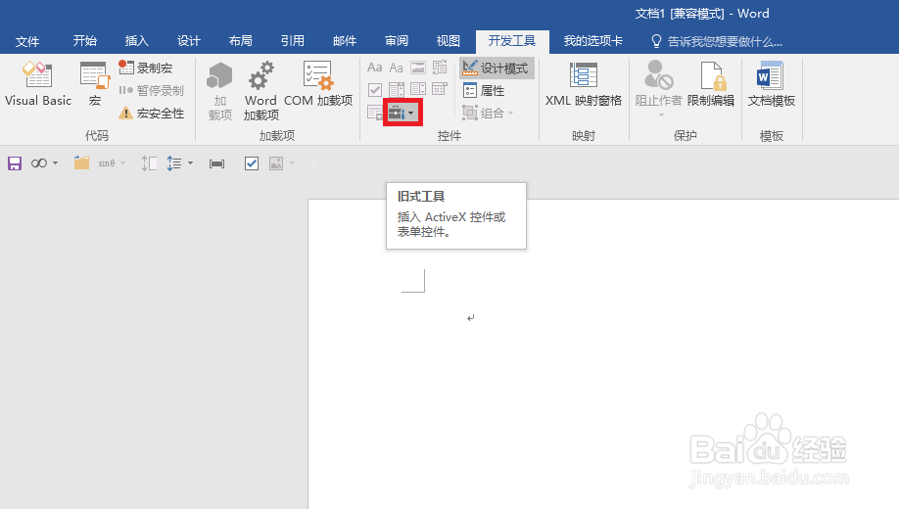Viewport: 899px width, 509px height.
Task: Click the open folder quick access icon
Action: tap(81, 163)
